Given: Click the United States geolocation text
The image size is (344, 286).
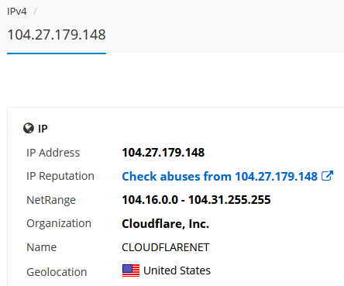Looking at the screenshot, I should [x=177, y=270].
